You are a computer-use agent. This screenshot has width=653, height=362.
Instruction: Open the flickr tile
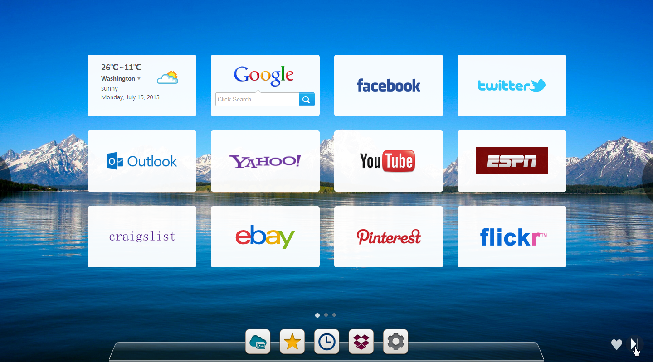512,237
